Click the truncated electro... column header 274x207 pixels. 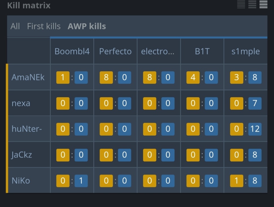(x=158, y=51)
